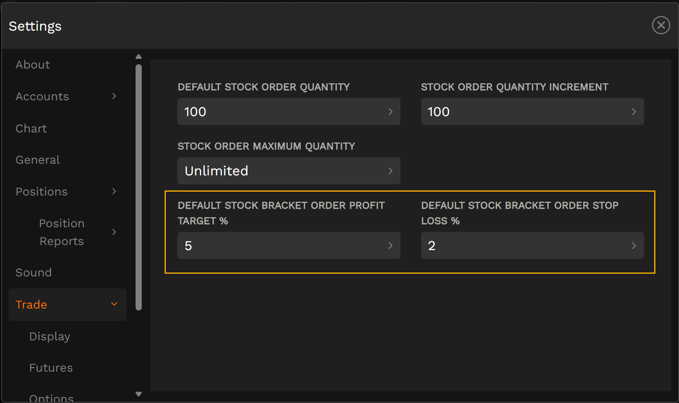Open Default Stock Order Quantity chevron
Viewport: 679px width, 403px height.
click(390, 111)
